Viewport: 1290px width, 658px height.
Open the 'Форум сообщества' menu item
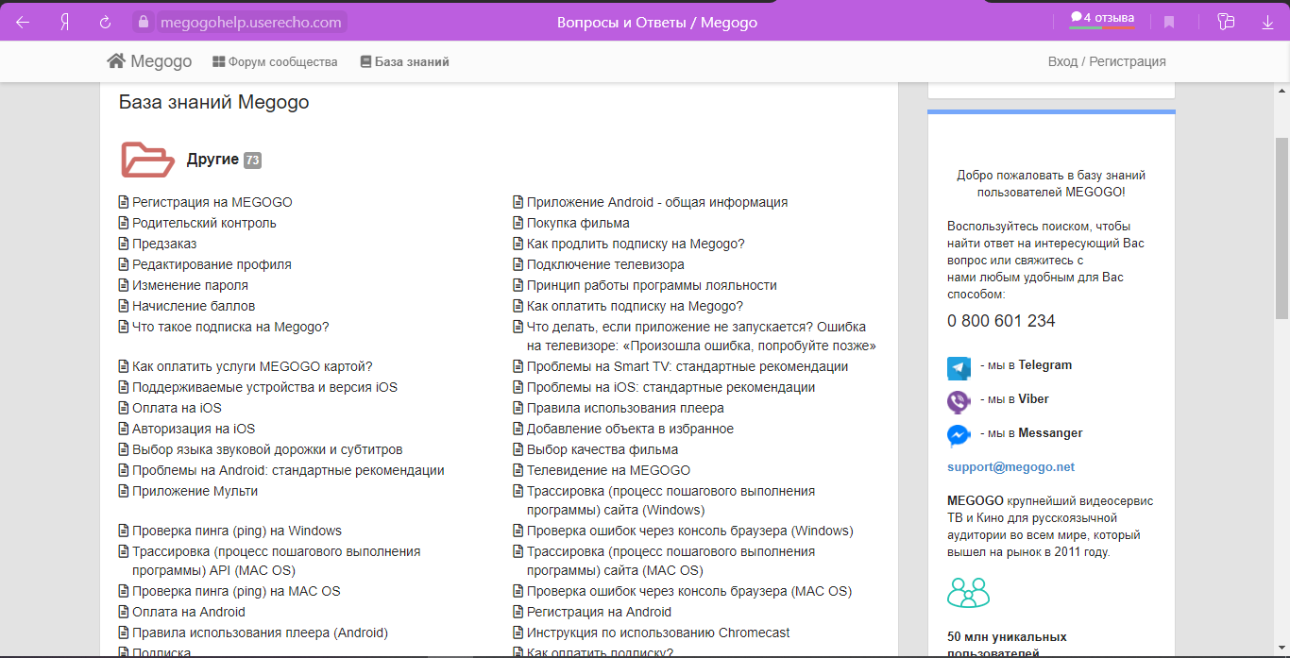coord(275,62)
